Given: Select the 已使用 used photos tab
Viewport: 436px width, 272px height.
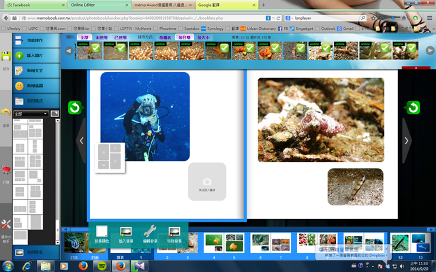Looking at the screenshot, I should click(x=121, y=37).
